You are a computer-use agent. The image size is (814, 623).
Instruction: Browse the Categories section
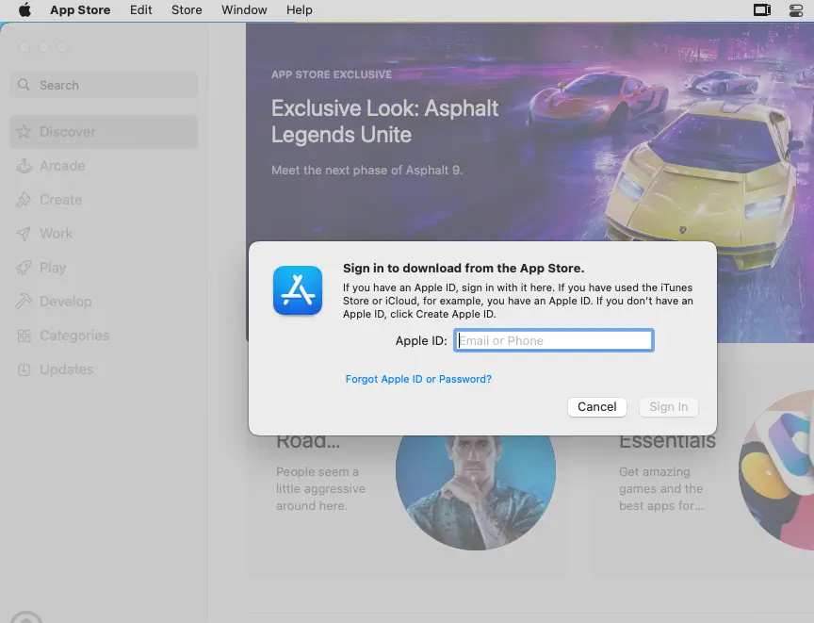tap(104, 336)
